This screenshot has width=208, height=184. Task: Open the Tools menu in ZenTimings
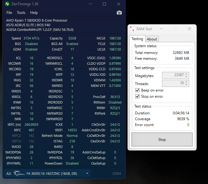[x=21, y=13]
